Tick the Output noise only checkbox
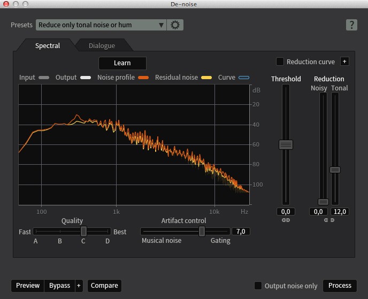Image resolution: width=368 pixels, height=299 pixels. (258, 286)
